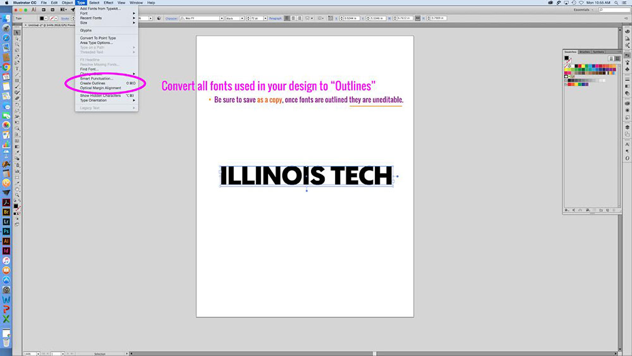Open Google Chrome from the dock
The image size is (632, 356).
click(6, 67)
